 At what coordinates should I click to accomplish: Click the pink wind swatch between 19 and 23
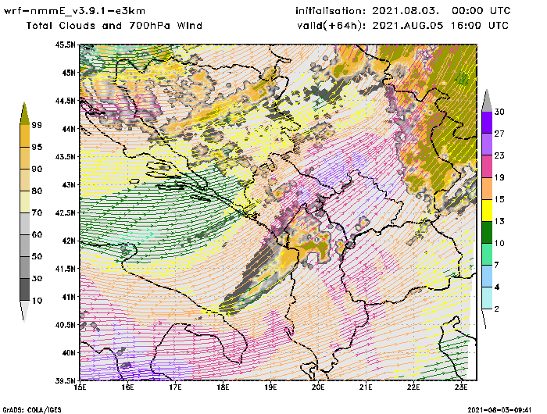click(487, 166)
